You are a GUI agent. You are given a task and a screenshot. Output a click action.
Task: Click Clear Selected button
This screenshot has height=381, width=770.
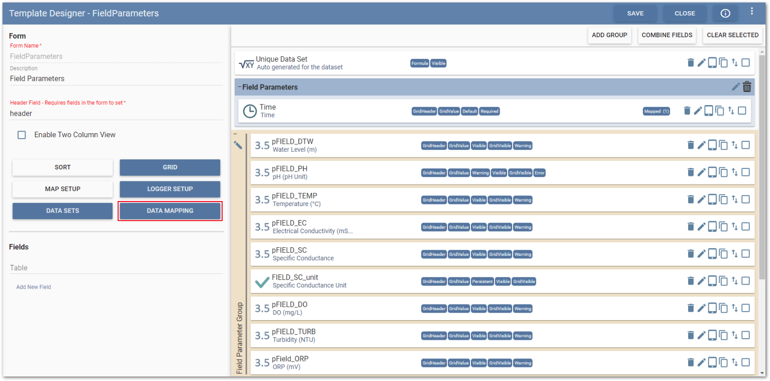pos(733,35)
